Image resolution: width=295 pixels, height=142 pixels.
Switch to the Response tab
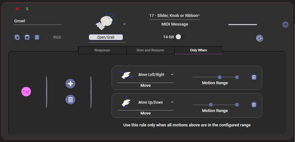pos(102,50)
